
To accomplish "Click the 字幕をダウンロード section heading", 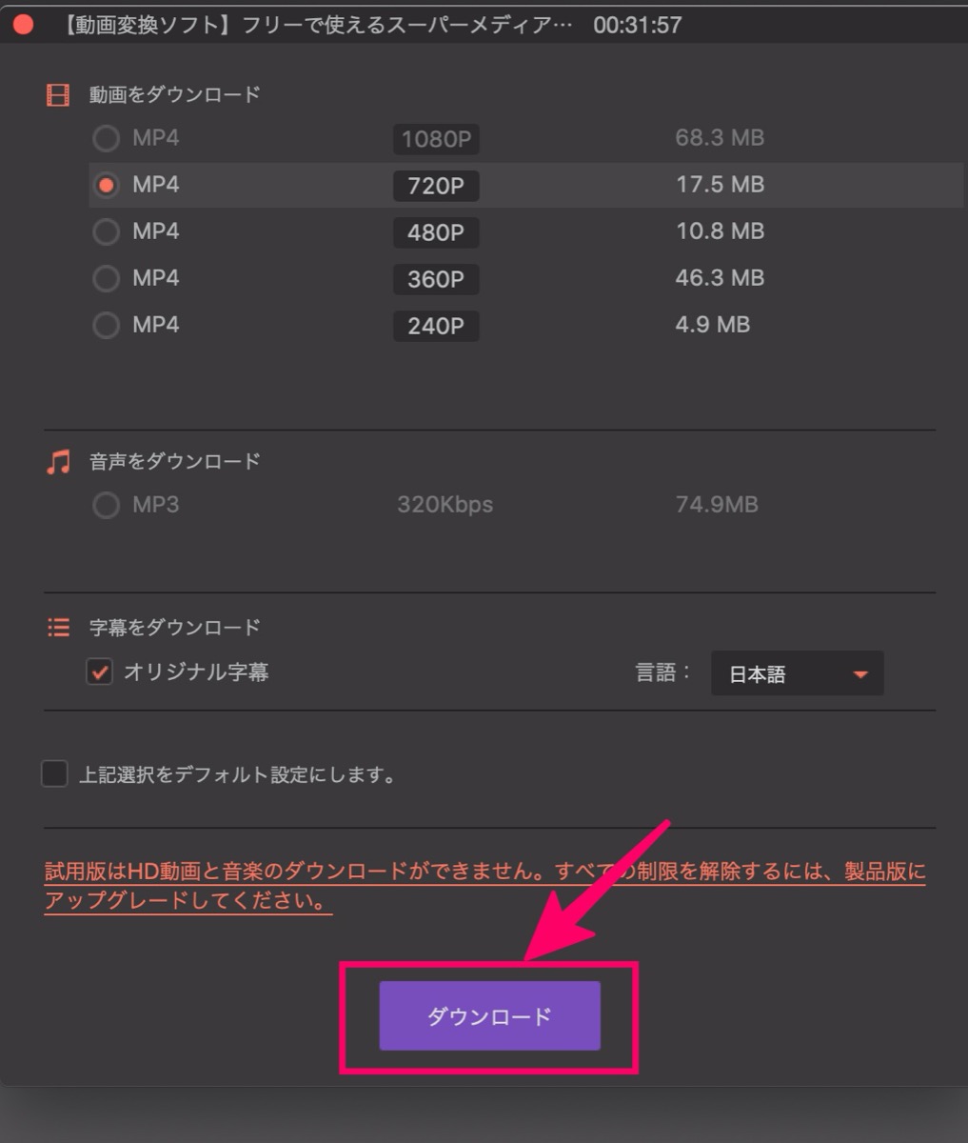I will tap(174, 628).
